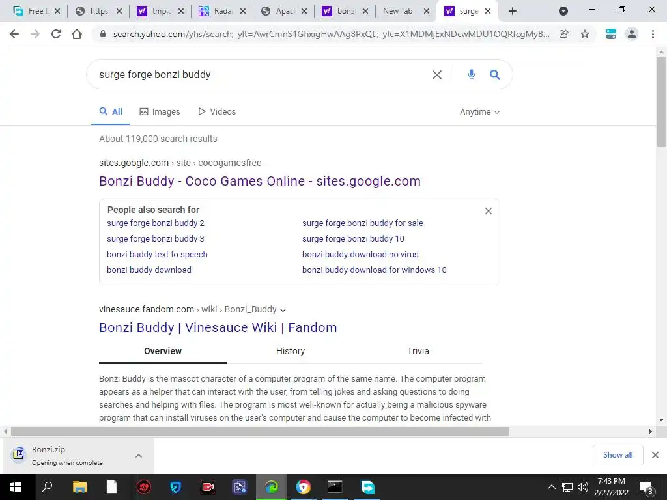Open the browser home page icon
This screenshot has width=667, height=500.
[77, 34]
